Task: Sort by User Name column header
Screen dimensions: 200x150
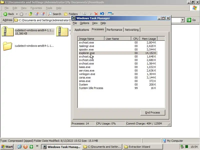Action: 118,39
